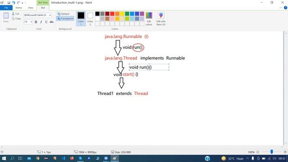Click the 'Size: 226.9KB' status bar entry

tap(121, 152)
